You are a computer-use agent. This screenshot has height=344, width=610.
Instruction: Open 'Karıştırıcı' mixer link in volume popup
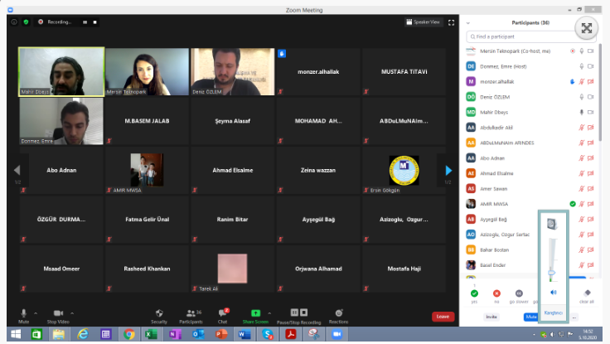click(x=553, y=313)
